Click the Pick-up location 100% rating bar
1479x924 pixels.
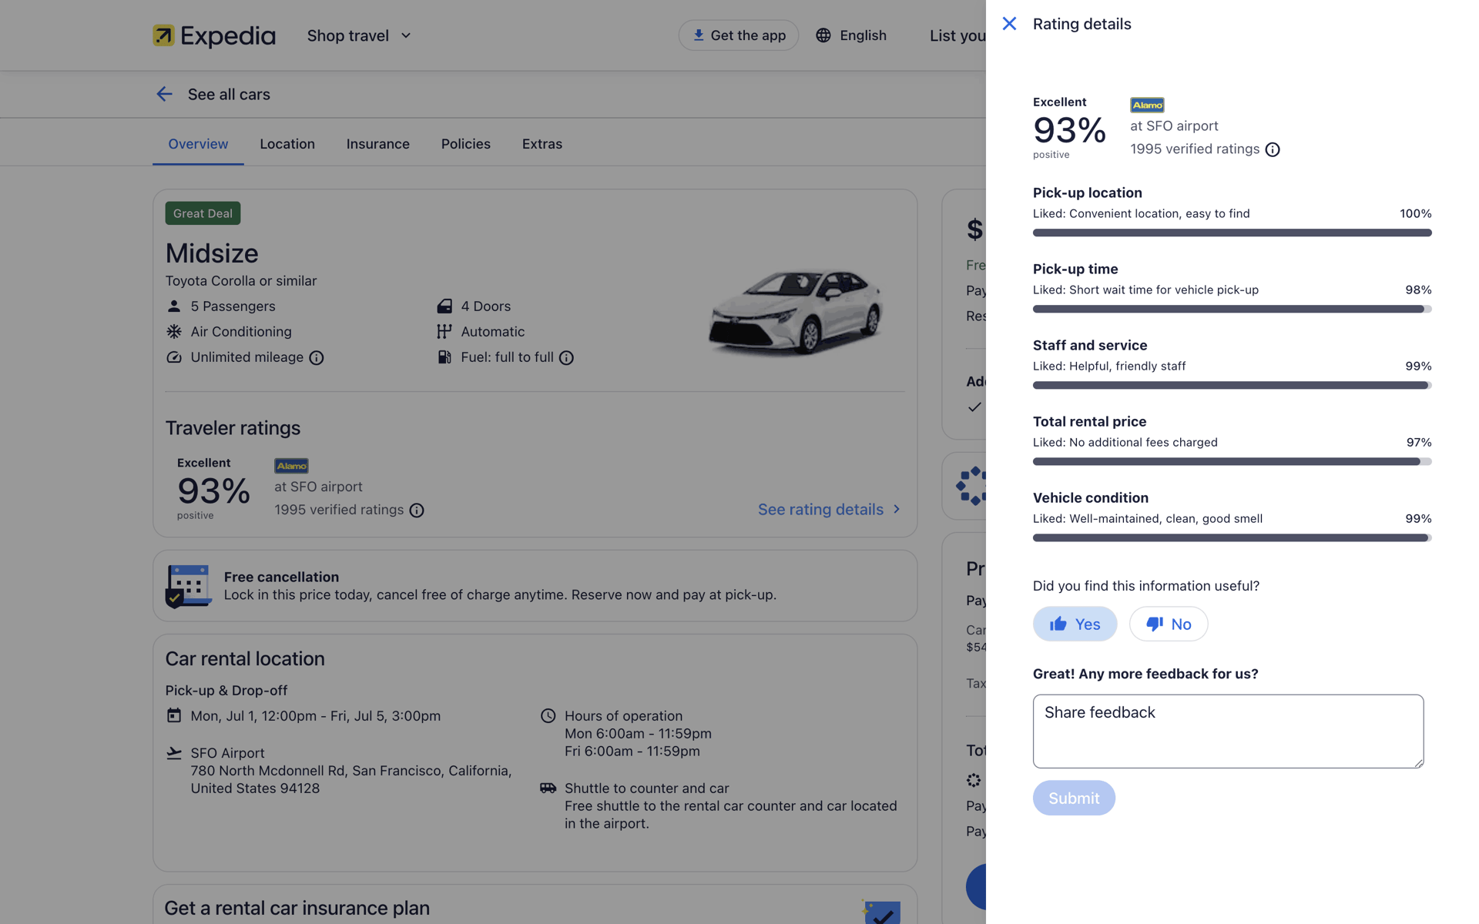tap(1232, 233)
